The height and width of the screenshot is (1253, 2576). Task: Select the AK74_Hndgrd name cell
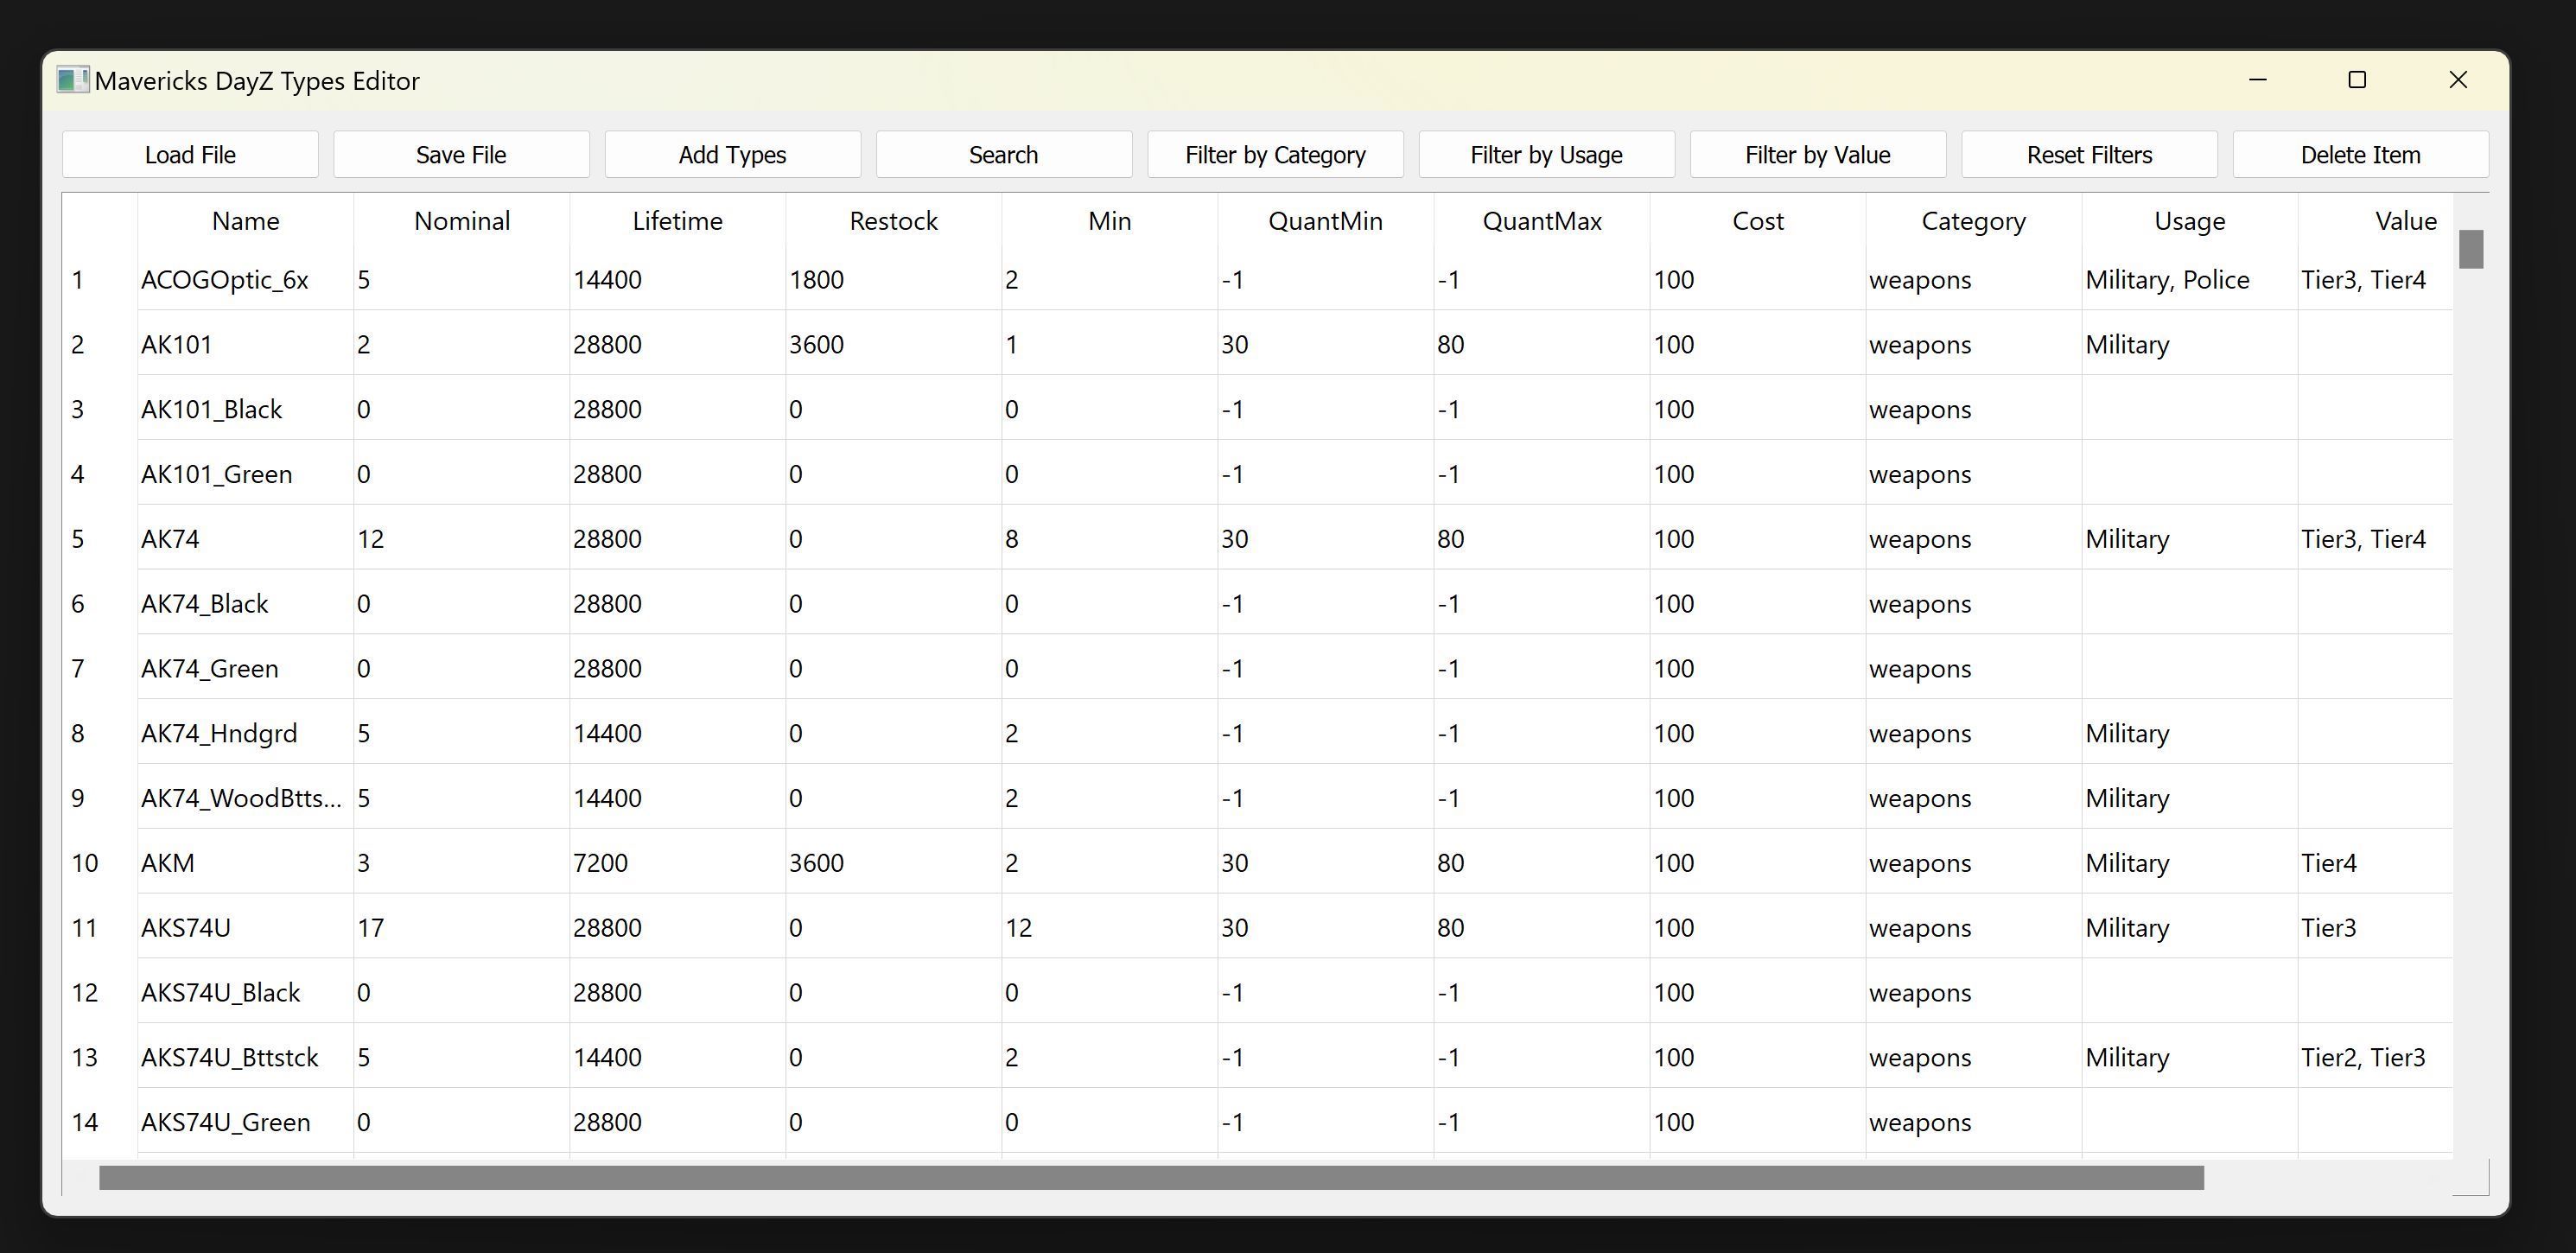(x=245, y=733)
